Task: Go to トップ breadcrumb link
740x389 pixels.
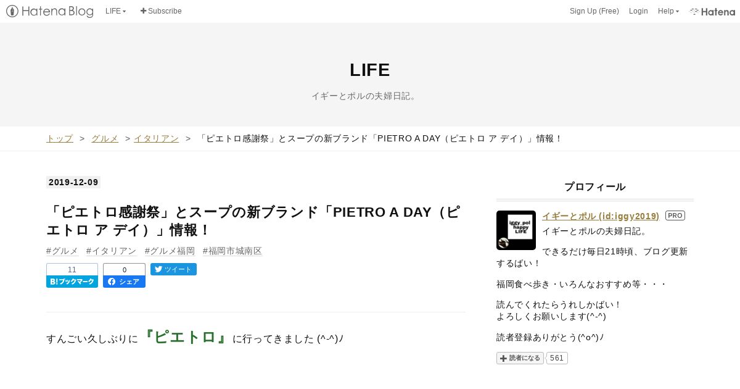Action: (60, 138)
